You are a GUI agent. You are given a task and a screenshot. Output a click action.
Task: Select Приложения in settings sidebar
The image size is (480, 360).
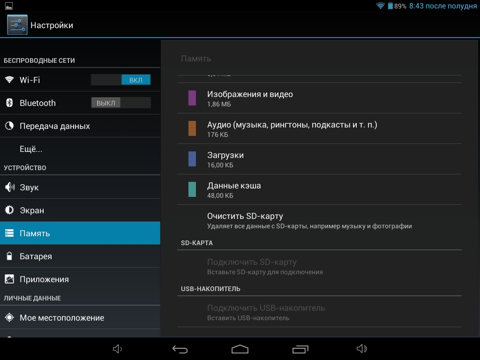(44, 279)
